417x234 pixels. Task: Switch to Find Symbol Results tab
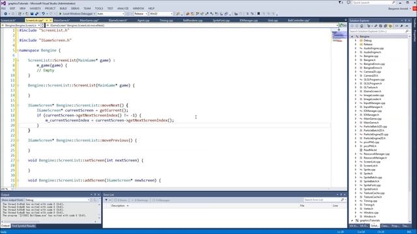pos(23,226)
